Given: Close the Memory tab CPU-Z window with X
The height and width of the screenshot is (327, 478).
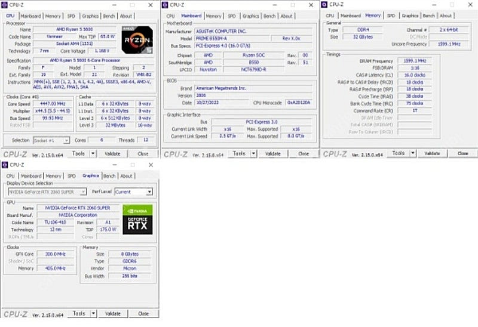Looking at the screenshot, I should pos(470,5).
